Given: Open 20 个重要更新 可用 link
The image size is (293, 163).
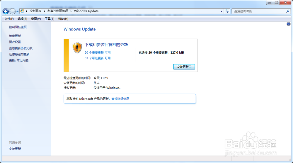Looking at the screenshot, I should point(98,52).
